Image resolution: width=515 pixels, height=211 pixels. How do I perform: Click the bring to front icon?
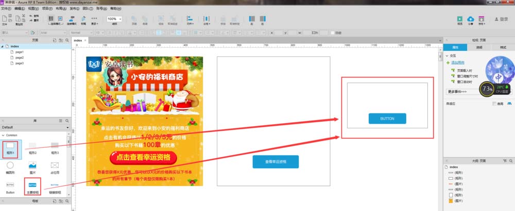[134, 18]
